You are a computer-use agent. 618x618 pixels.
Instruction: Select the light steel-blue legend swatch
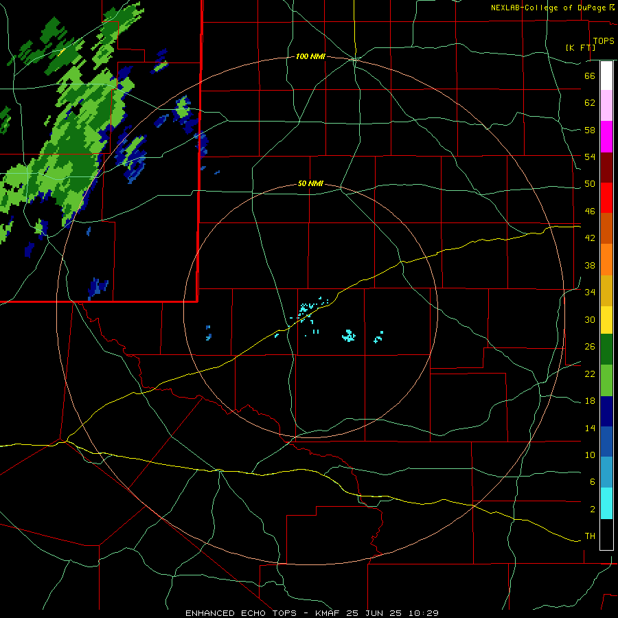pos(606,472)
